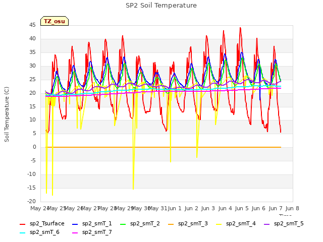Image resolution: width=323 pixels, height=242 pixels.
Task: Click the -20 y-axis tick label
Action: coord(32,202)
